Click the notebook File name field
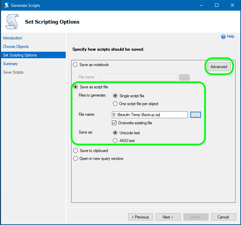241x225 pixels. (x=139, y=77)
